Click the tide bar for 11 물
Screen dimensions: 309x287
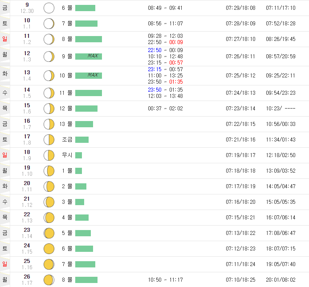(x=89, y=93)
